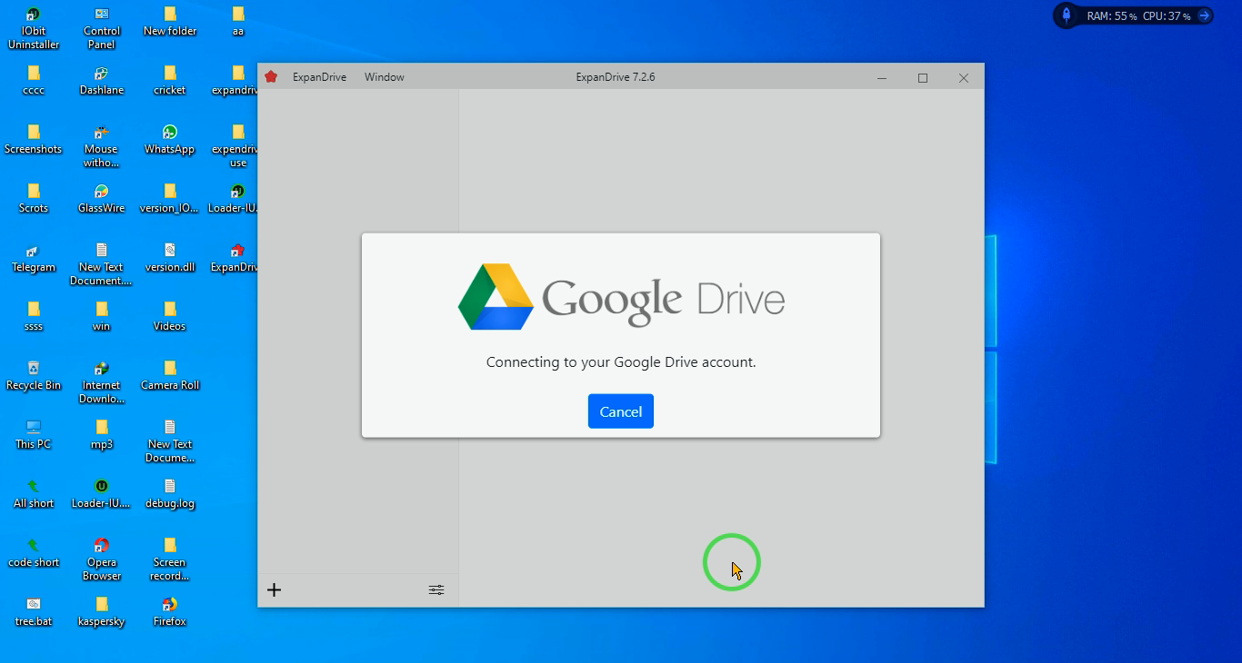Click the 'RAM: 55 %' readout
This screenshot has width=1242, height=663.
point(1112,16)
